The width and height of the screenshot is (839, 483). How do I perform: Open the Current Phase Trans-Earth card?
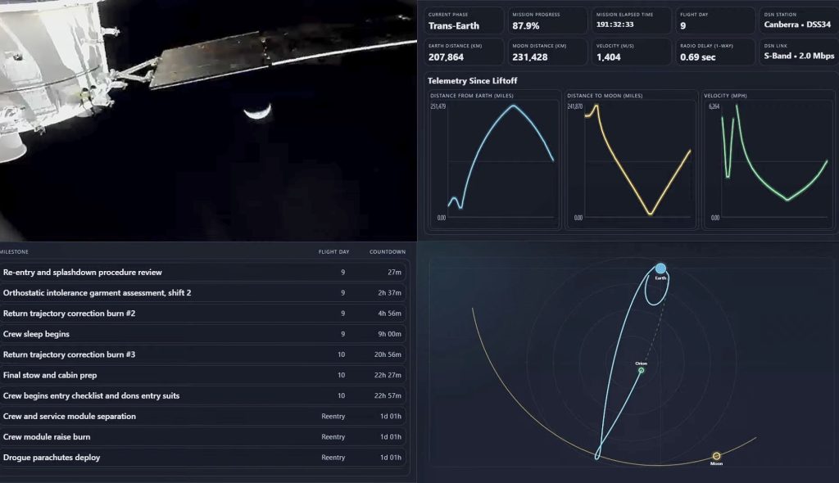click(462, 20)
